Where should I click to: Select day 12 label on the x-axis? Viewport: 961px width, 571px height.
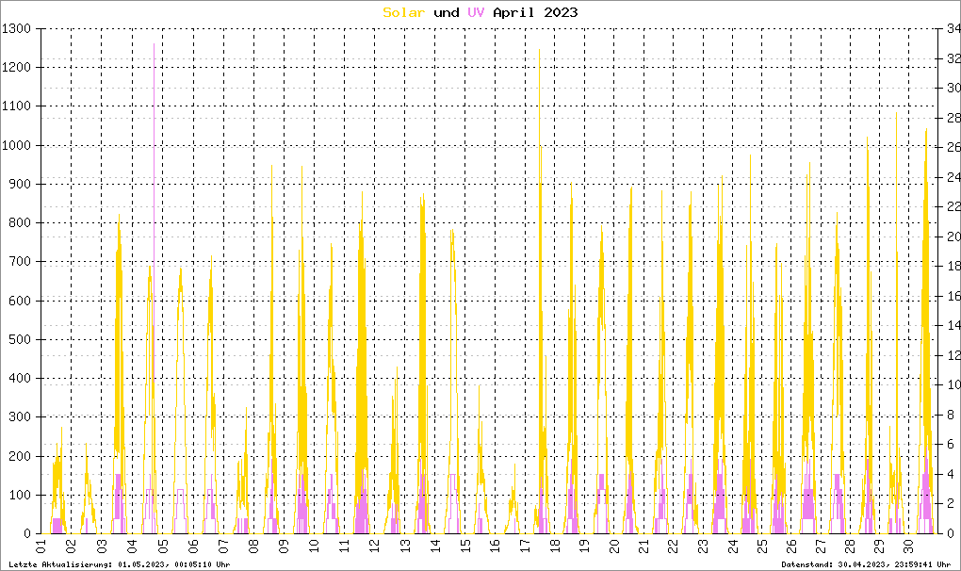click(x=373, y=547)
